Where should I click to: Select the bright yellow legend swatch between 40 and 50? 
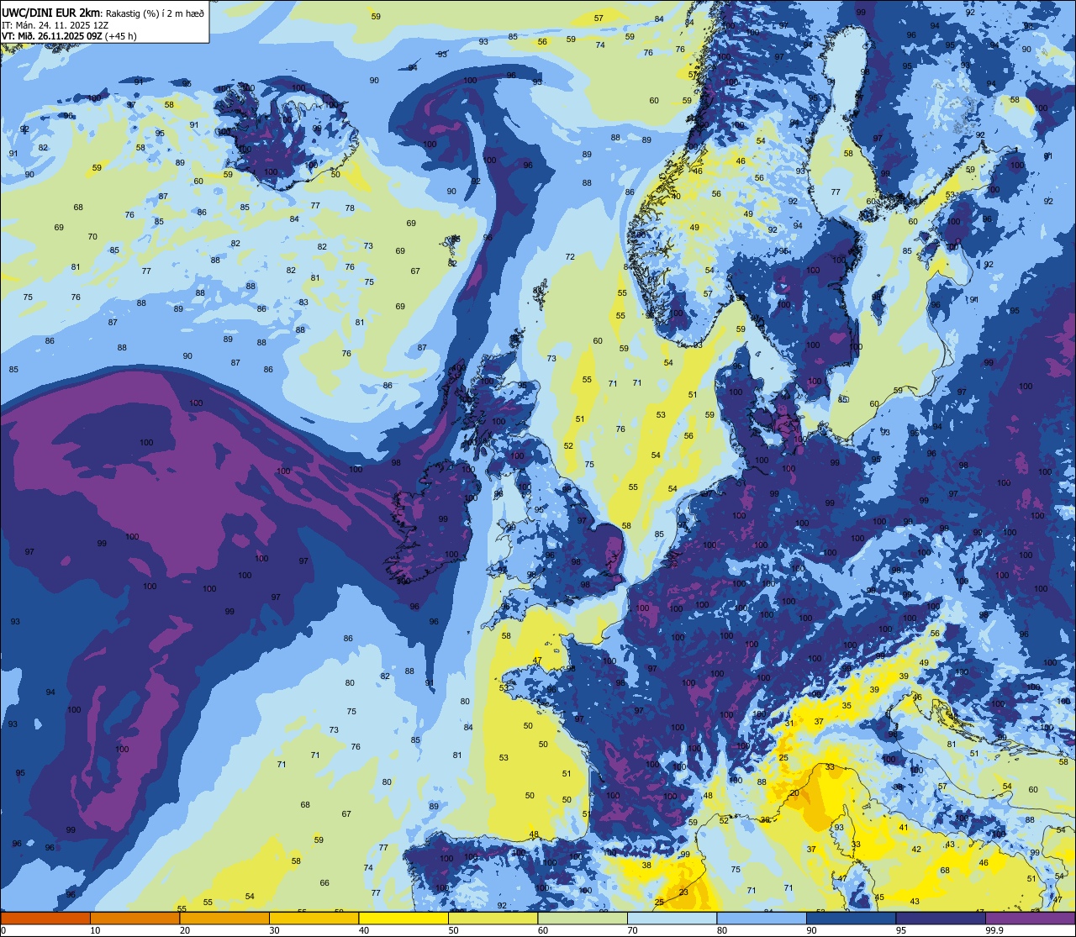coord(403,918)
